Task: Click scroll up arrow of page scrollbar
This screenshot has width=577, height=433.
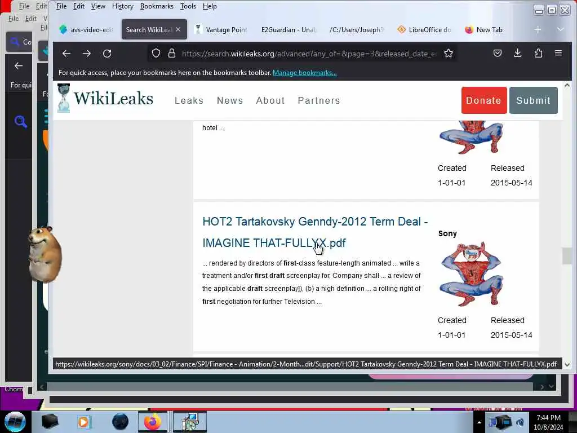Action: (567, 86)
